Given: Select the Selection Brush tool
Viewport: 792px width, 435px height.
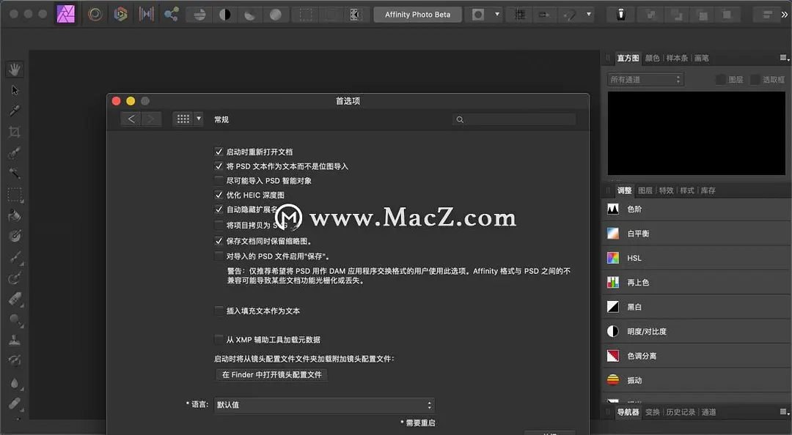Looking at the screenshot, I should click(15, 153).
